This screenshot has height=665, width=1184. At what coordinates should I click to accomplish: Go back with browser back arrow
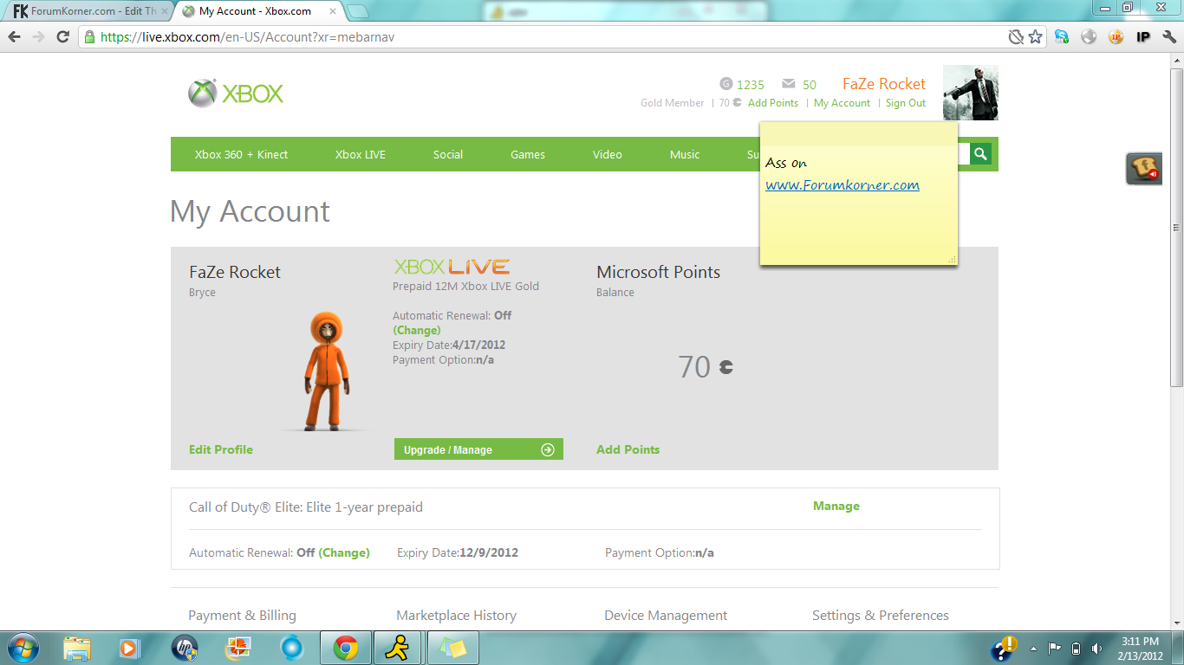15,37
